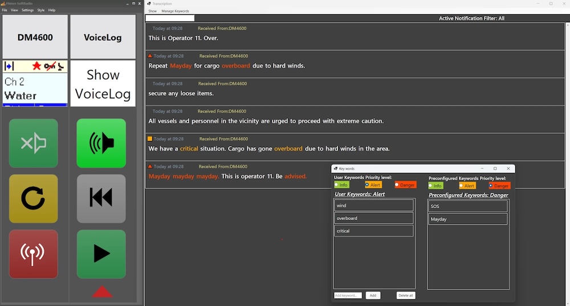The height and width of the screenshot is (306, 570).
Task: Click the Delete all button
Action: click(x=405, y=295)
